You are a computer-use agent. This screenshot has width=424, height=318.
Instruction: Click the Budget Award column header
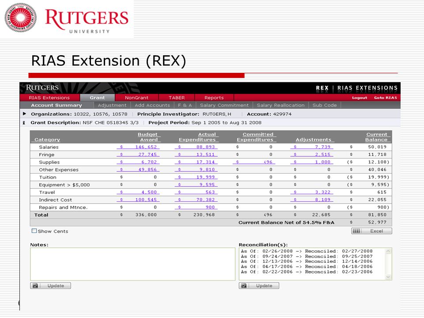[x=148, y=137]
